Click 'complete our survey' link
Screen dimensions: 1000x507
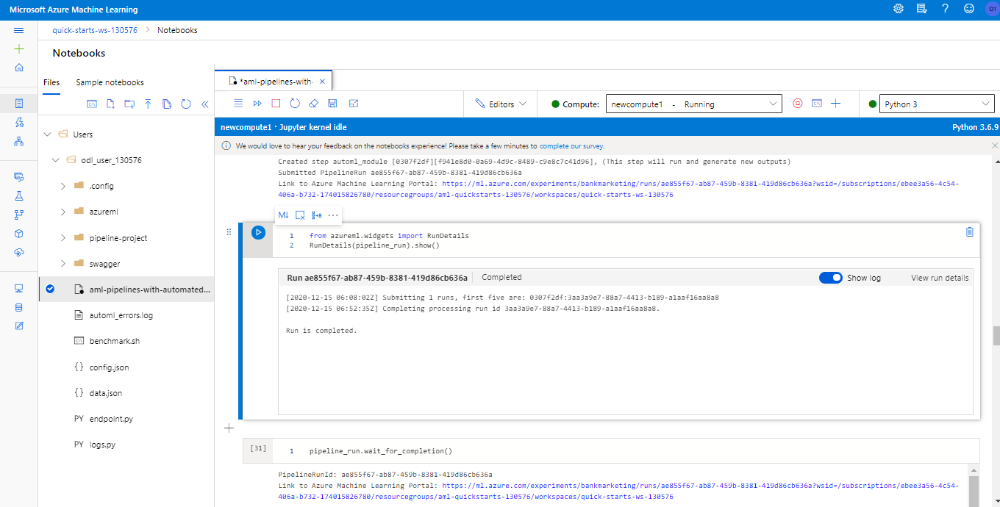coord(572,146)
